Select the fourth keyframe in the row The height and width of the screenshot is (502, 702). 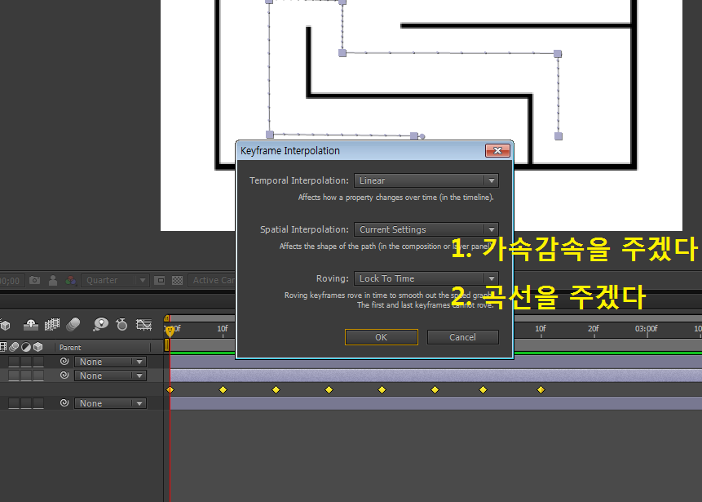329,389
